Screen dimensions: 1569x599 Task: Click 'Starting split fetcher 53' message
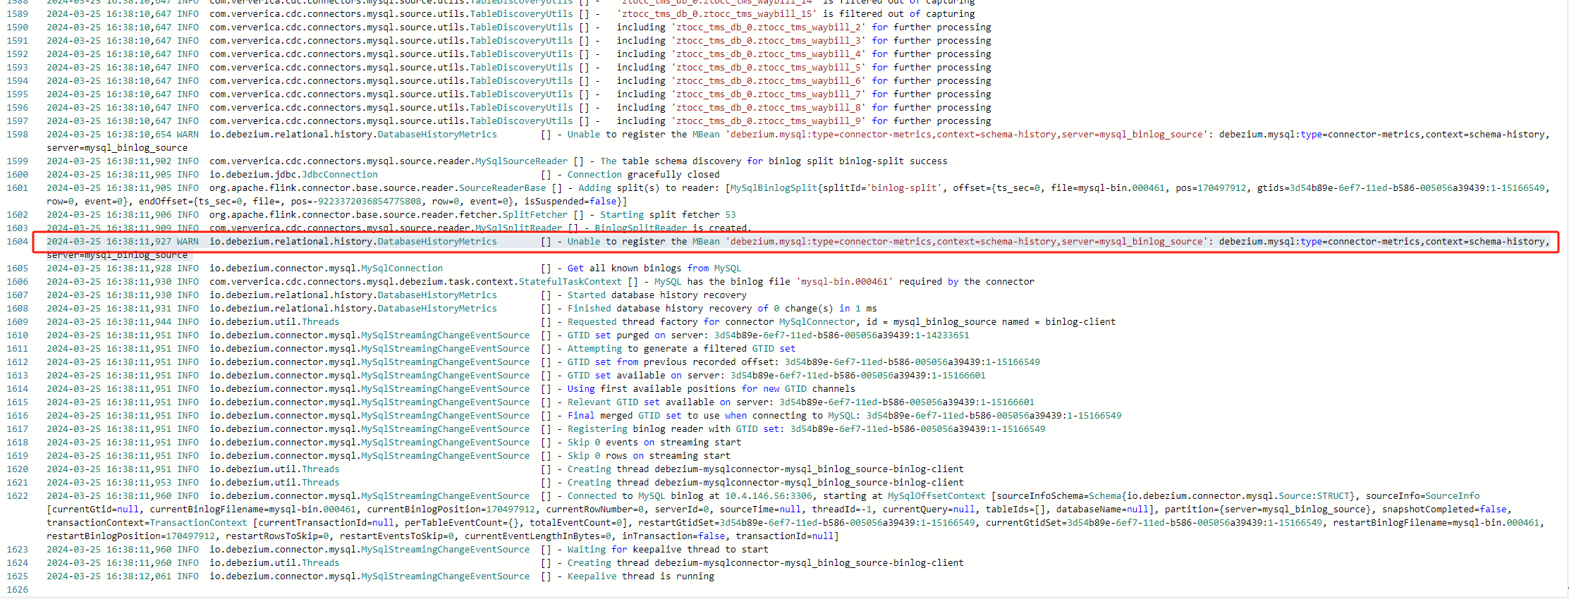tap(668, 215)
